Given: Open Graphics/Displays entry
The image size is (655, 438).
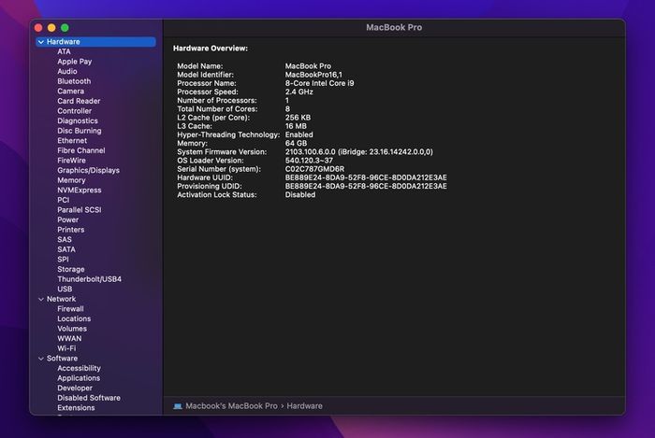Looking at the screenshot, I should click(x=88, y=171).
